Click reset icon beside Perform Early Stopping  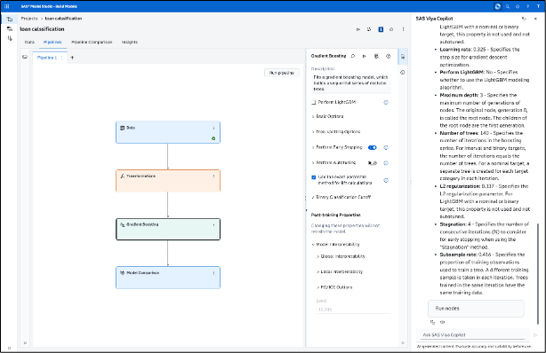point(386,147)
